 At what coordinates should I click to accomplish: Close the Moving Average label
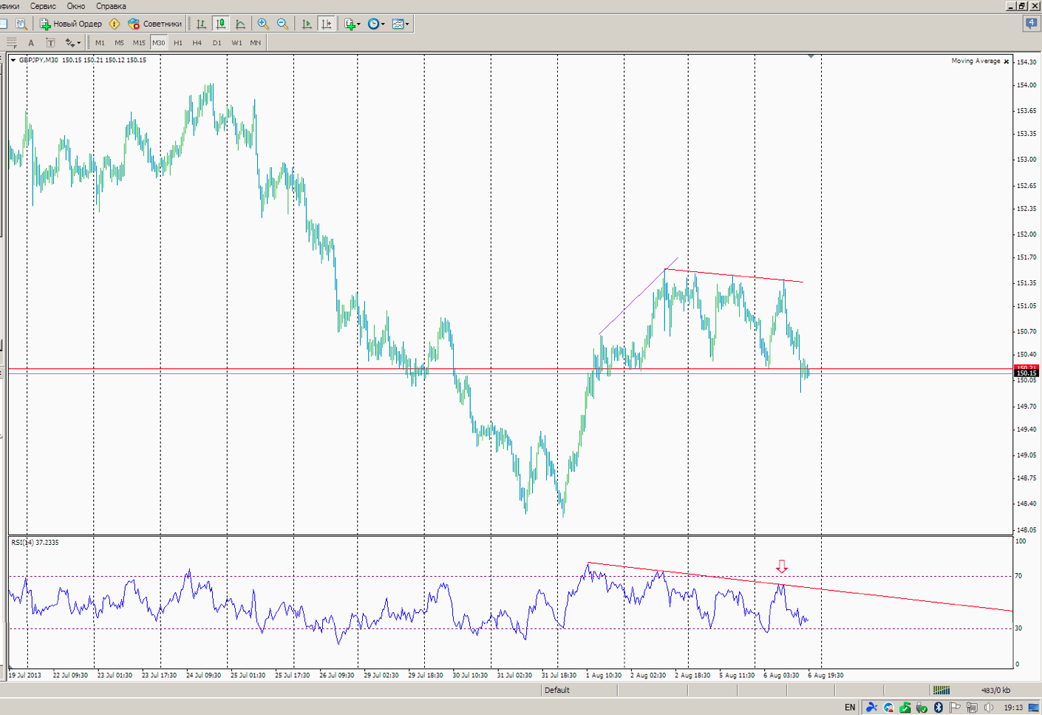pyautogui.click(x=1006, y=61)
